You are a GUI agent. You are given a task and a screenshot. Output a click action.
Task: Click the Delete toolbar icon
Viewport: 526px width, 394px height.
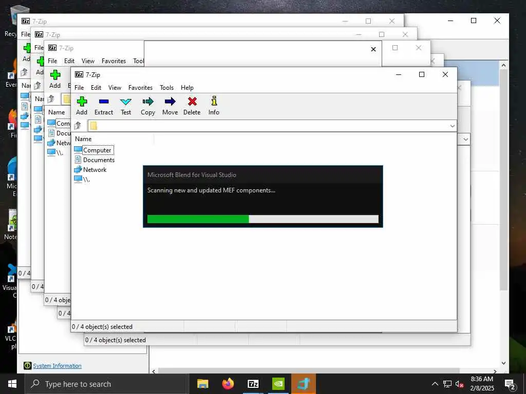[192, 102]
